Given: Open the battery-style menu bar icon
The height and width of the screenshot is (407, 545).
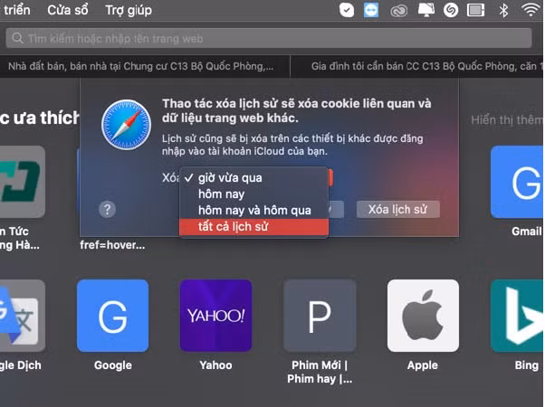Looking at the screenshot, I should 476,10.
